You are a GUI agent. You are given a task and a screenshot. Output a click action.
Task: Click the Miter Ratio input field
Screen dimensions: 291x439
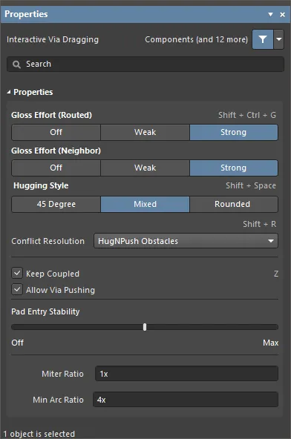pos(187,374)
